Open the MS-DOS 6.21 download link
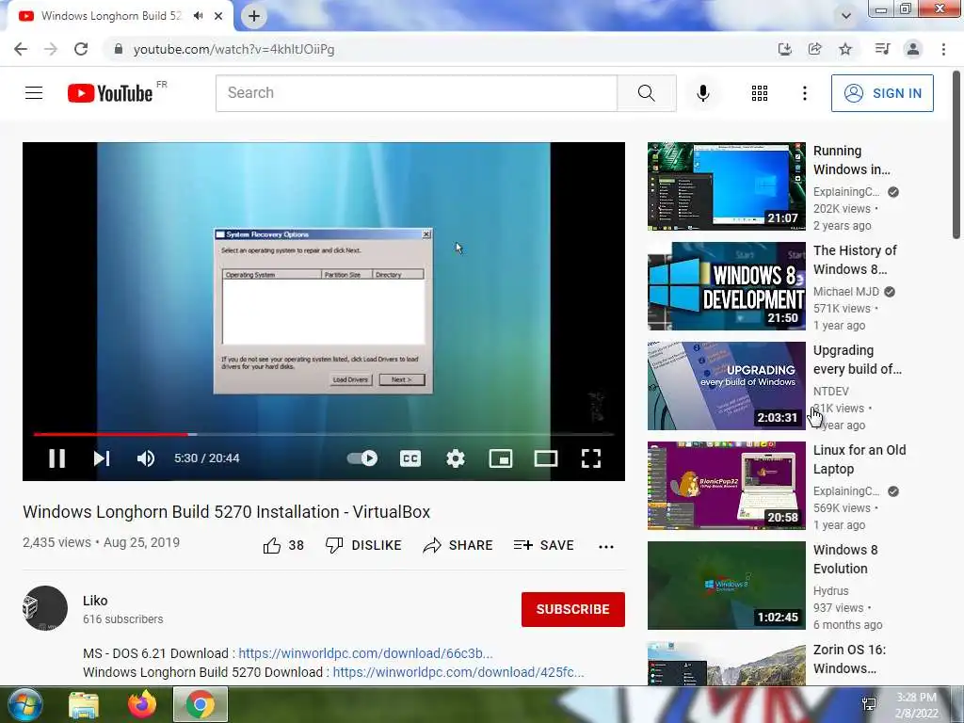 point(365,653)
